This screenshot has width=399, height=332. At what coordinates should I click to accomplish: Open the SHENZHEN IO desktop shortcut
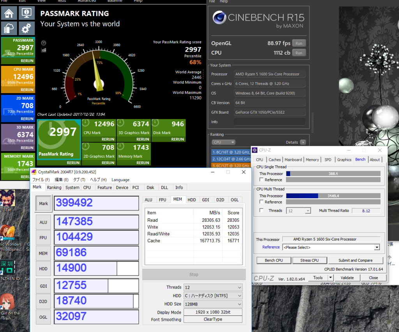coord(8,270)
